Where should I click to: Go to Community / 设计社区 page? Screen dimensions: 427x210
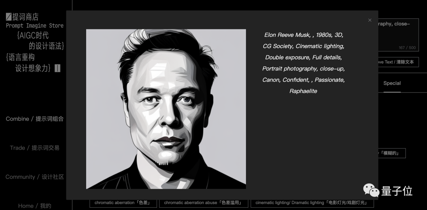pos(34,177)
